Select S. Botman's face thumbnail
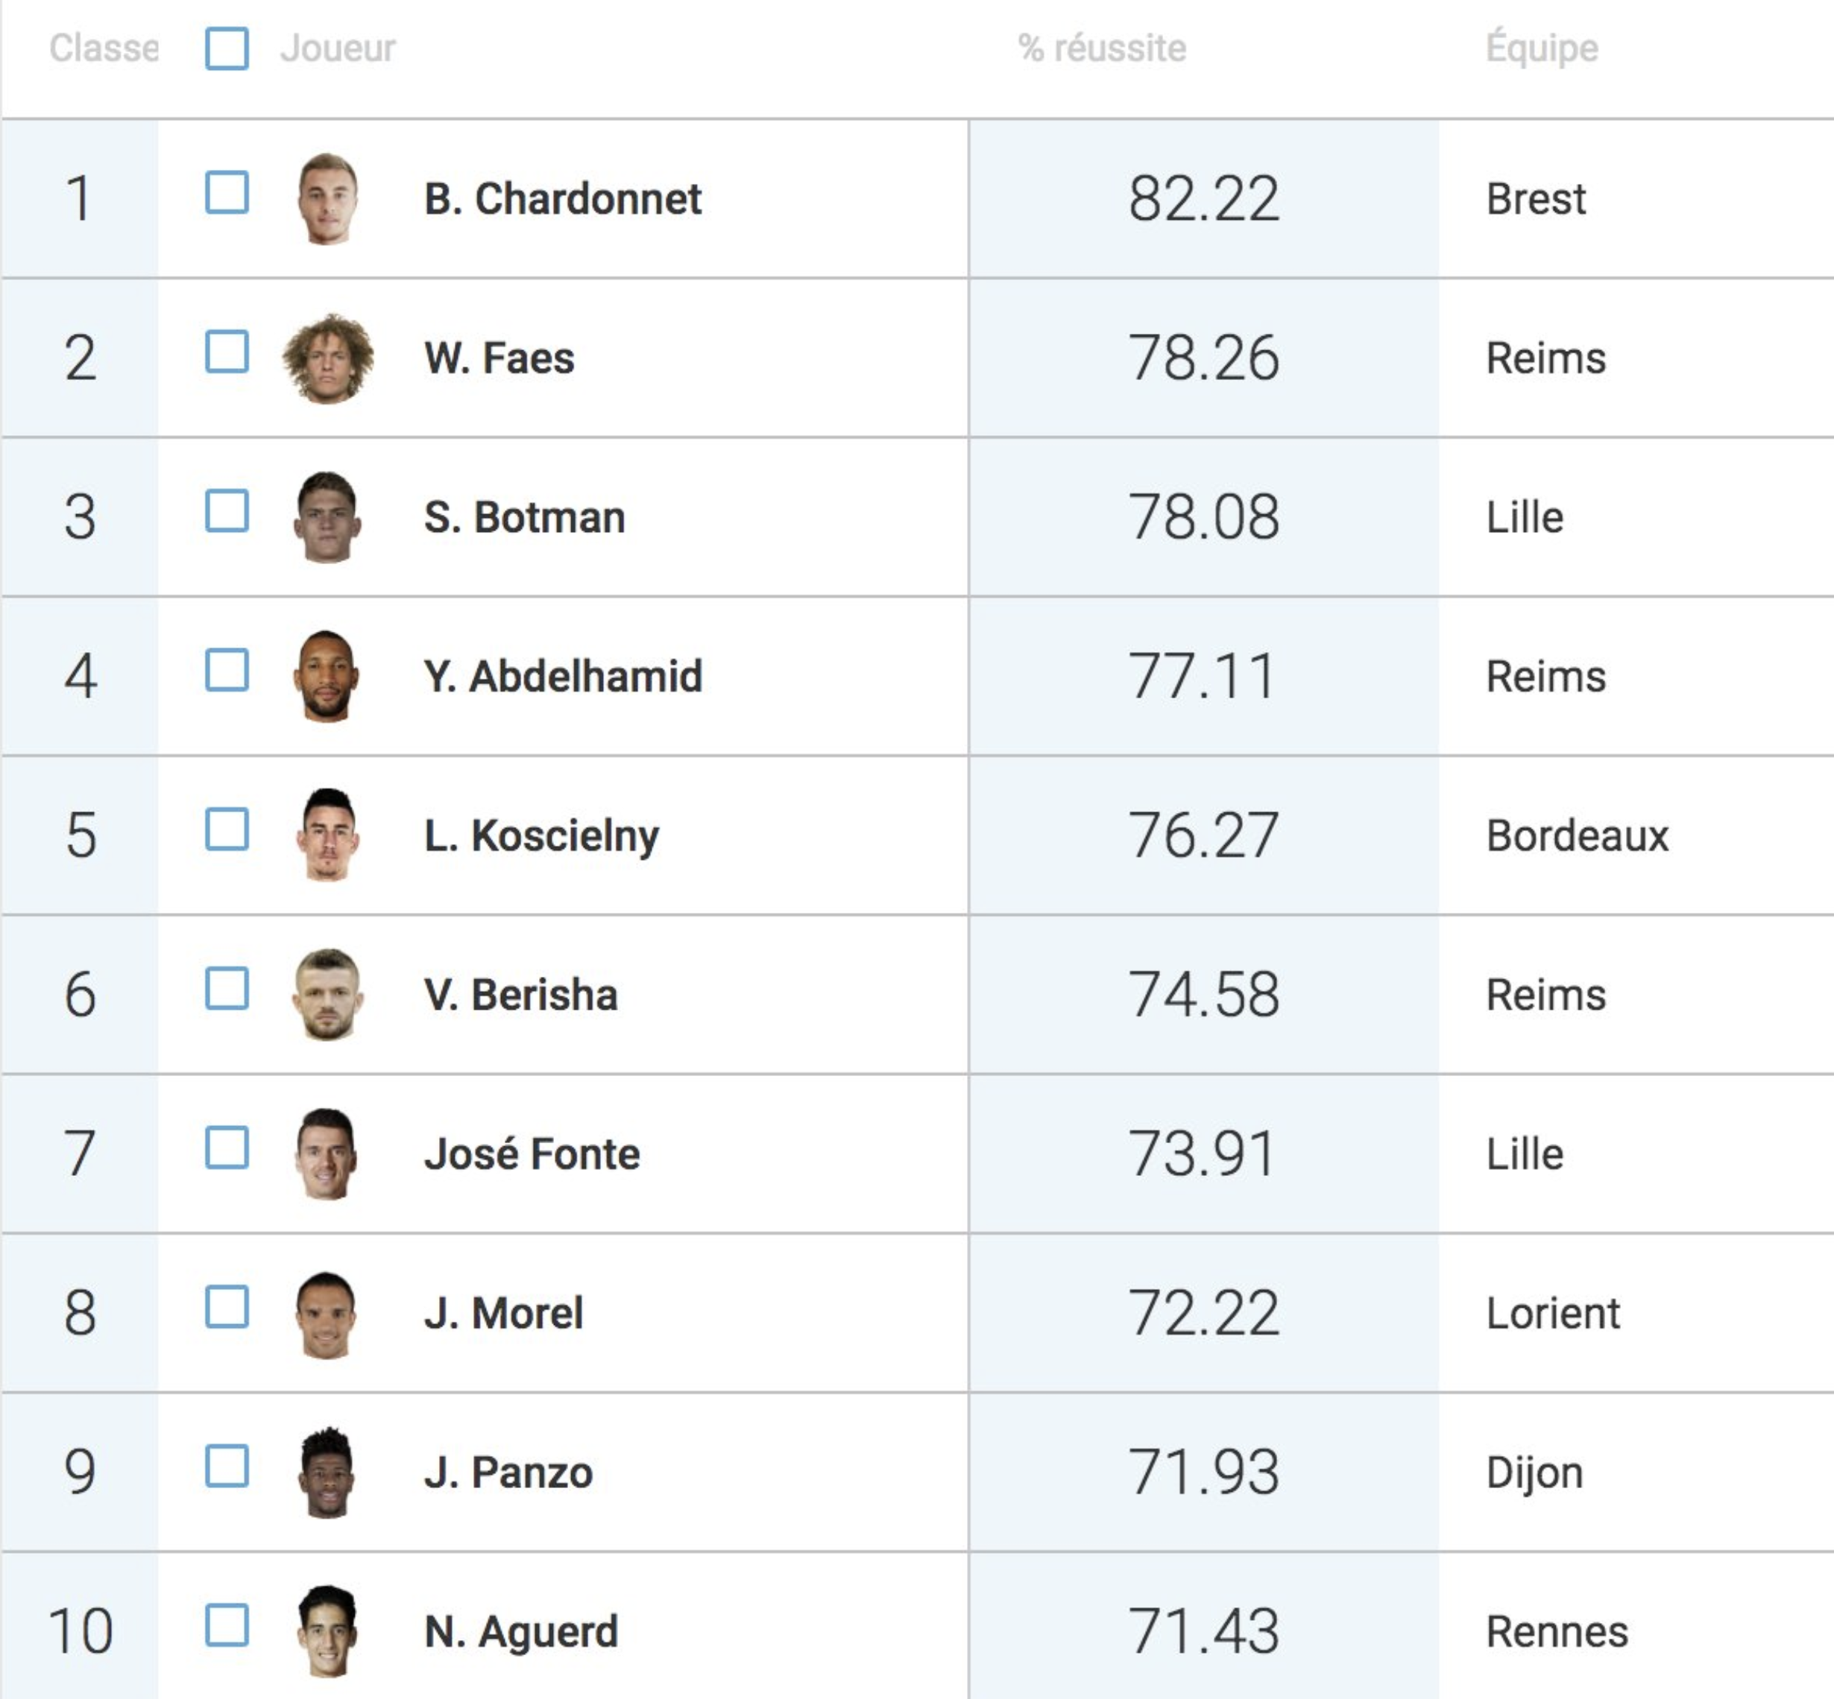This screenshot has height=1699, width=1834. [327, 516]
